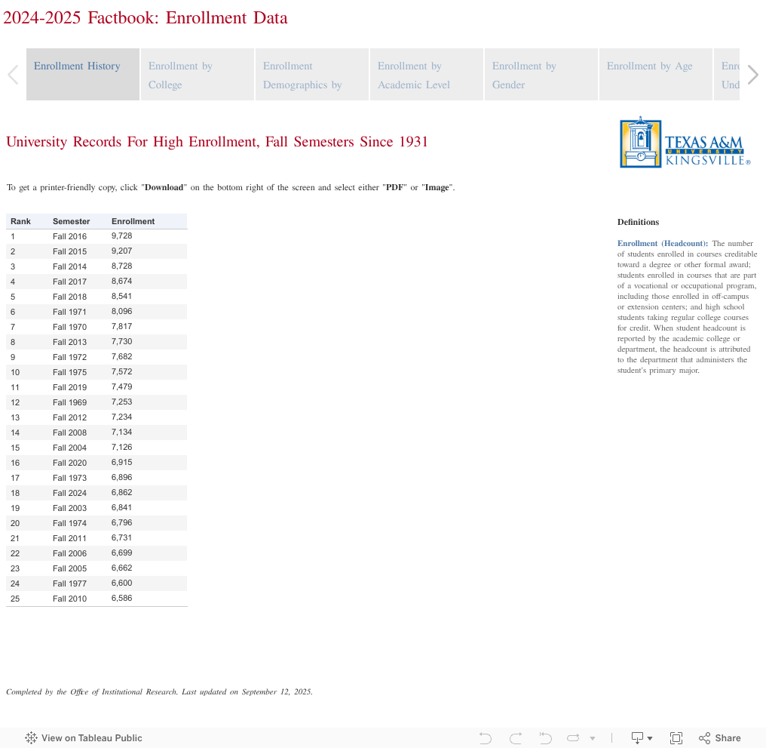Viewport: 766px width, 748px height.
Task: Enter full screen mode icon
Action: (676, 737)
